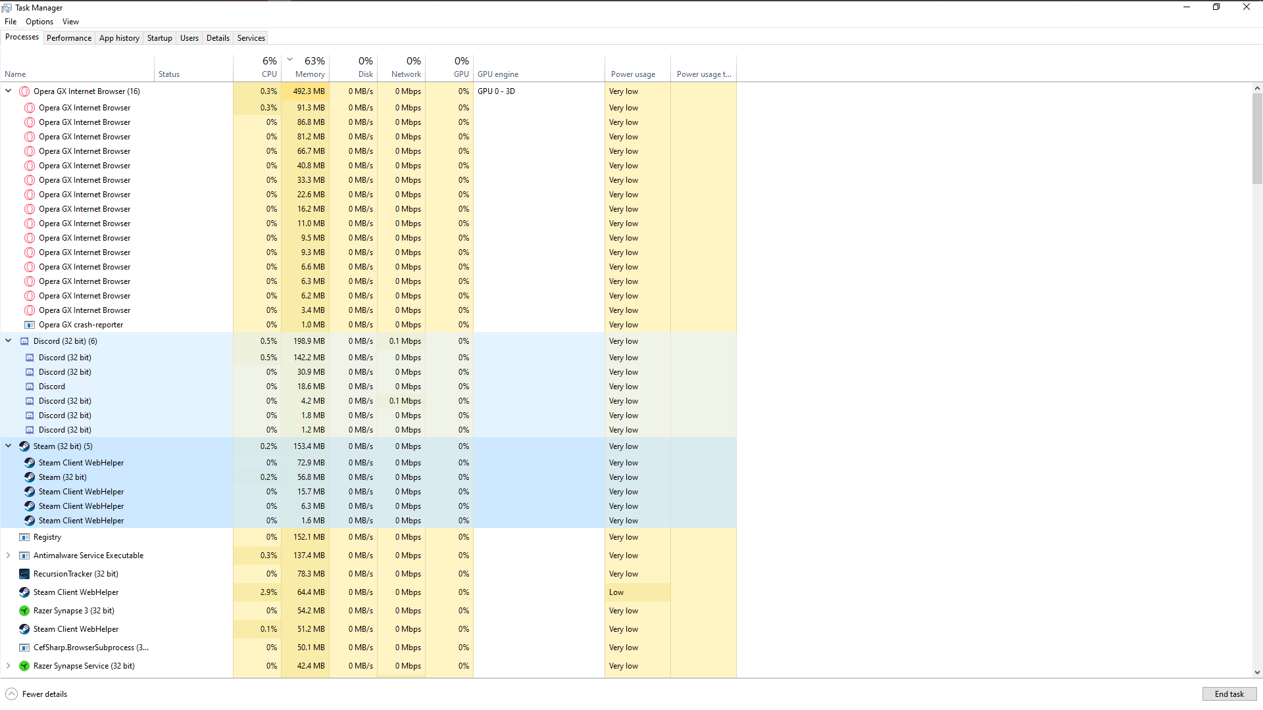Click the Discord child icon with 18.6 MB
Viewport: 1263px width, 710px height.
coord(30,387)
